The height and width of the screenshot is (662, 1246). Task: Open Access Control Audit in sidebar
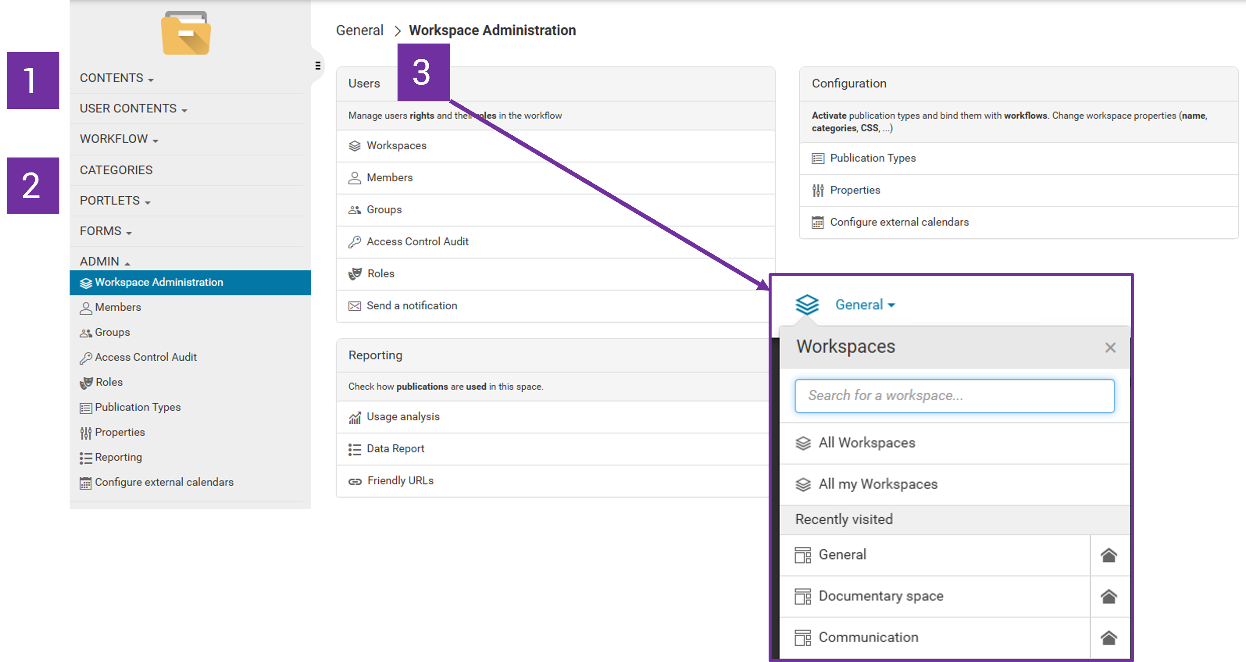click(x=146, y=357)
